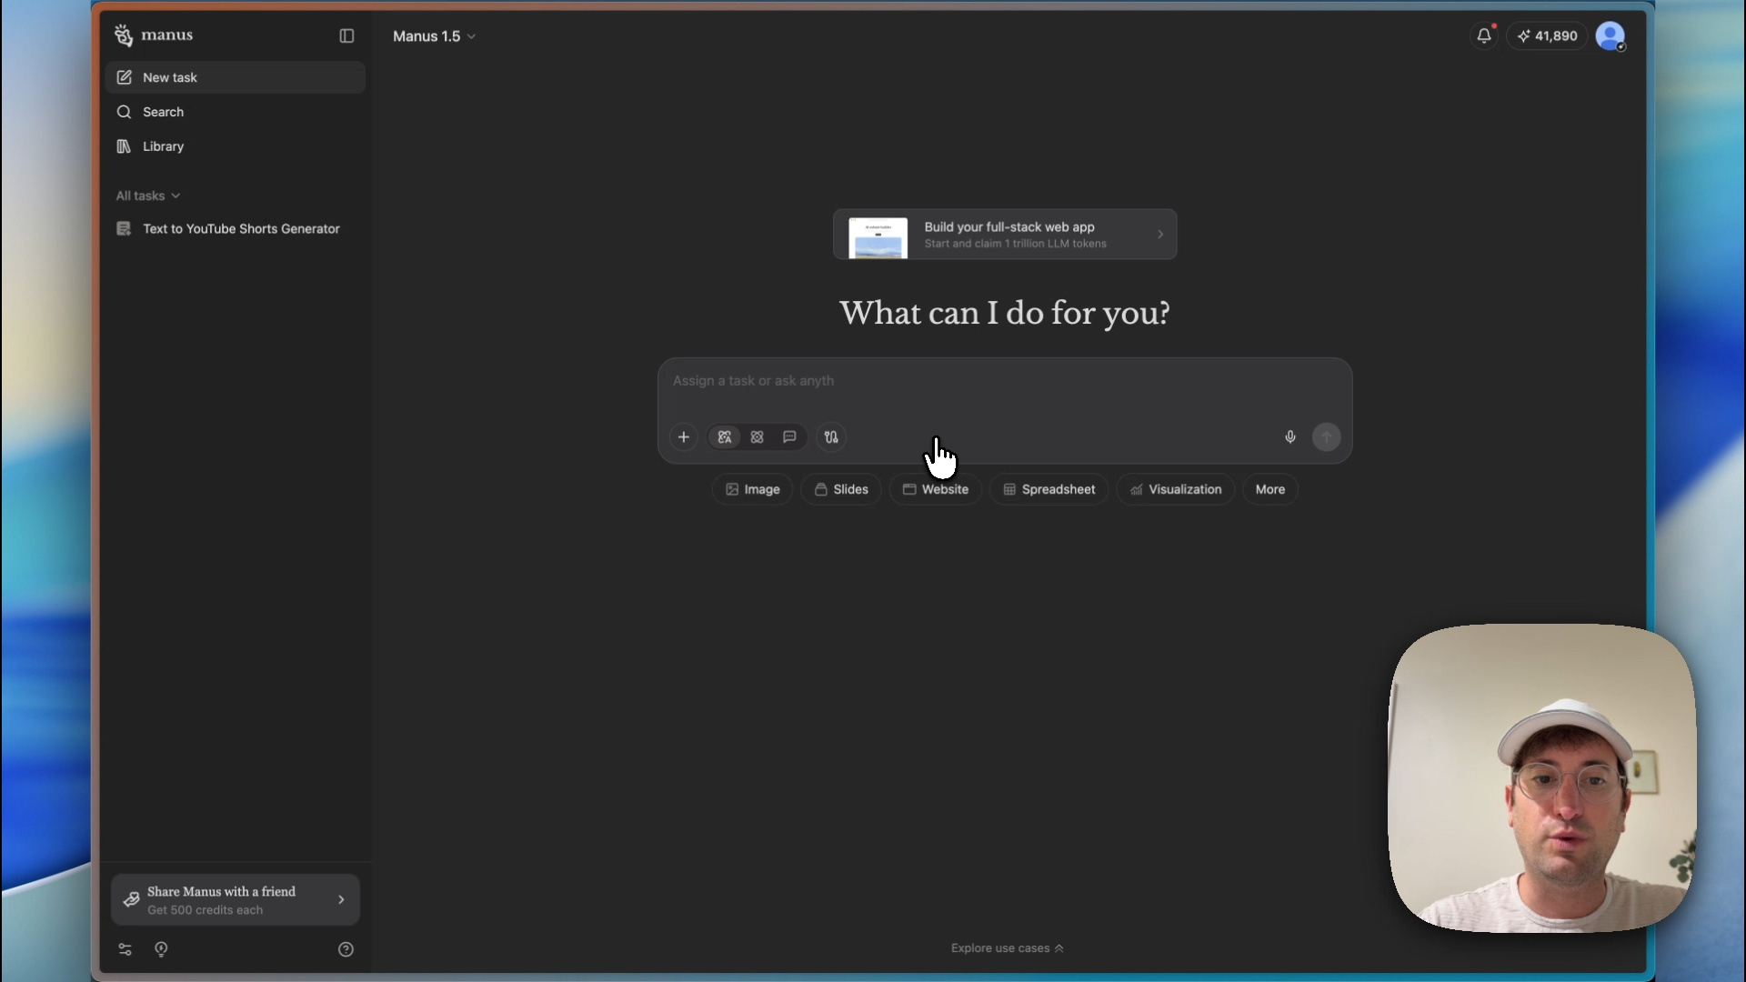This screenshot has width=1746, height=982.
Task: Open the Text to YouTube Shorts Generator task
Action: tap(240, 228)
